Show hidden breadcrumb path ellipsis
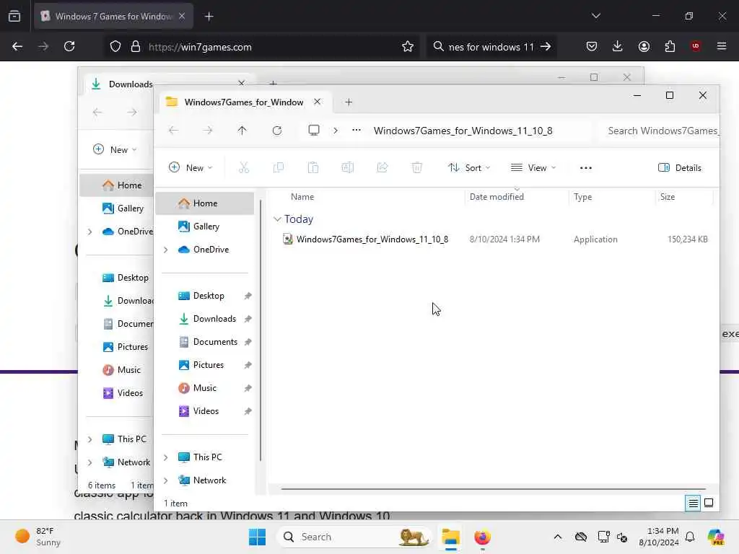Image resolution: width=739 pixels, height=554 pixels. click(357, 130)
